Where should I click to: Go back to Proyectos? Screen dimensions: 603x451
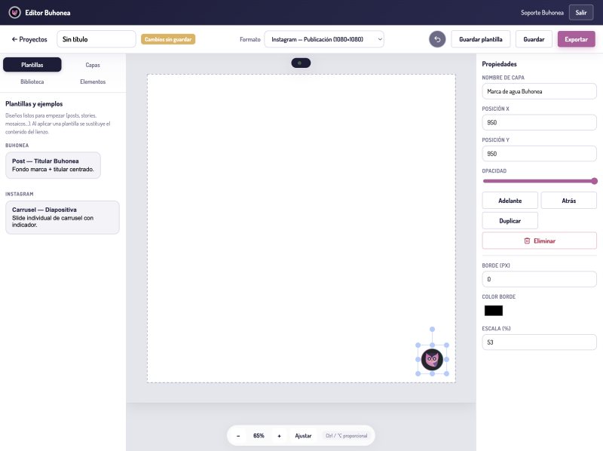[x=29, y=39]
